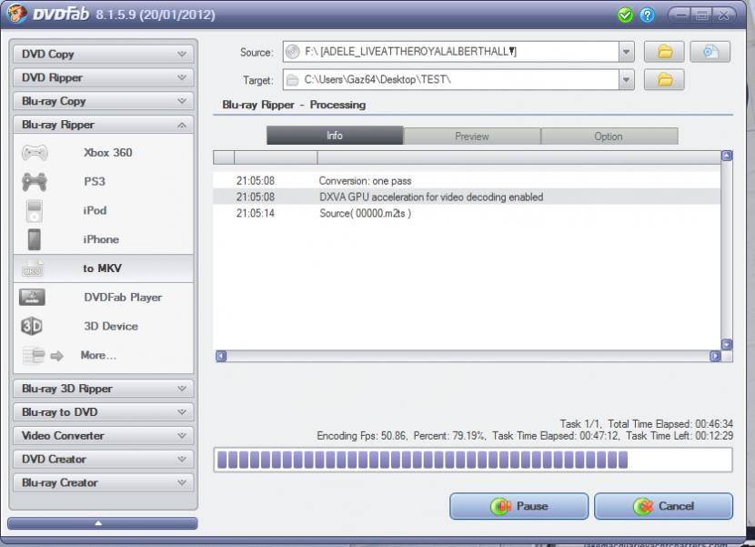Expand the Blu-ray Creator section
Viewport: 755px width, 547px height.
click(x=104, y=483)
